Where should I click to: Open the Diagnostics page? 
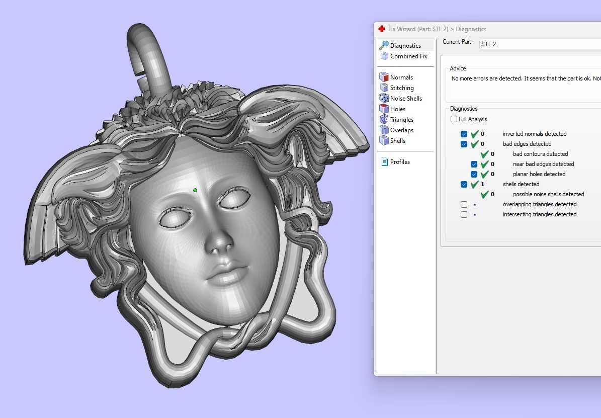click(x=405, y=46)
